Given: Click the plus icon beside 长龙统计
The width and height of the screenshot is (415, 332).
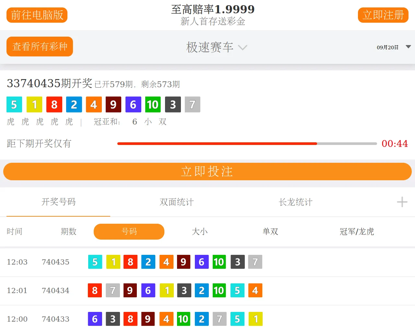Looking at the screenshot, I should point(402,202).
